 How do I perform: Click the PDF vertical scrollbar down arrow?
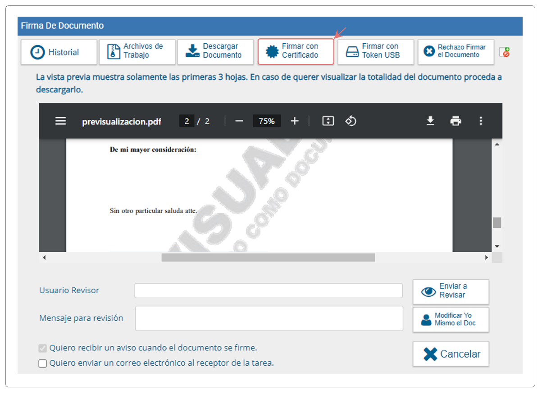[497, 246]
